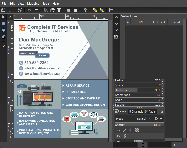The height and width of the screenshot is (148, 187).
Task: Toggle the grid icon in toolbar
Action: point(111,10)
